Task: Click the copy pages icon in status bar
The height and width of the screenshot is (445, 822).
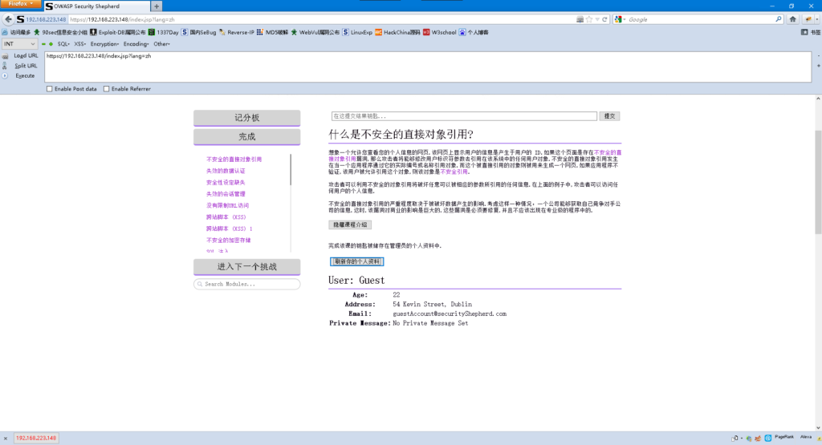Action: [735, 439]
